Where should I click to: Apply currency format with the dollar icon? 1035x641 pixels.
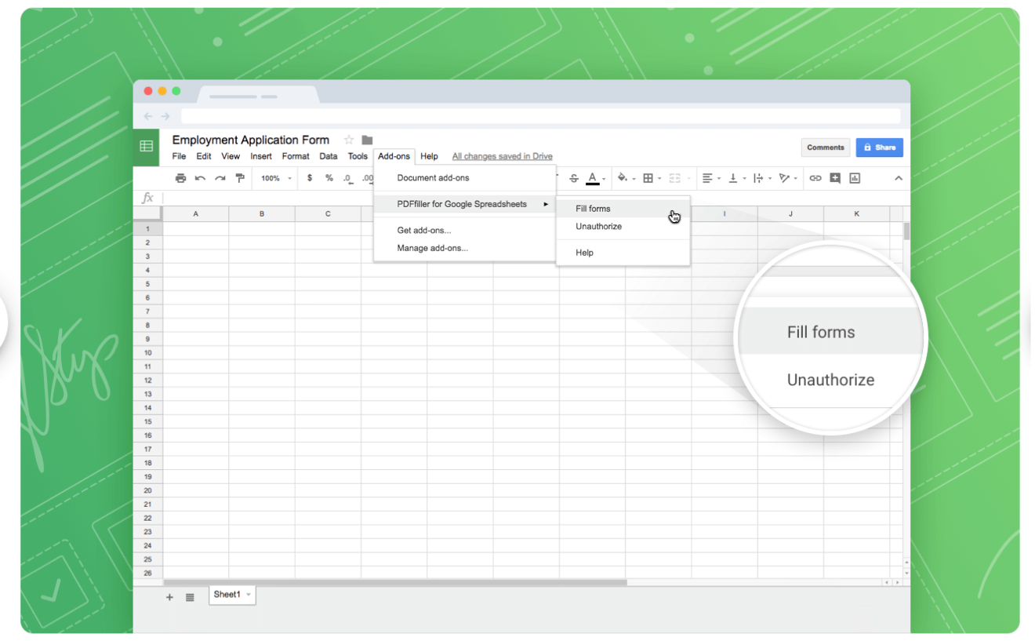pos(311,178)
